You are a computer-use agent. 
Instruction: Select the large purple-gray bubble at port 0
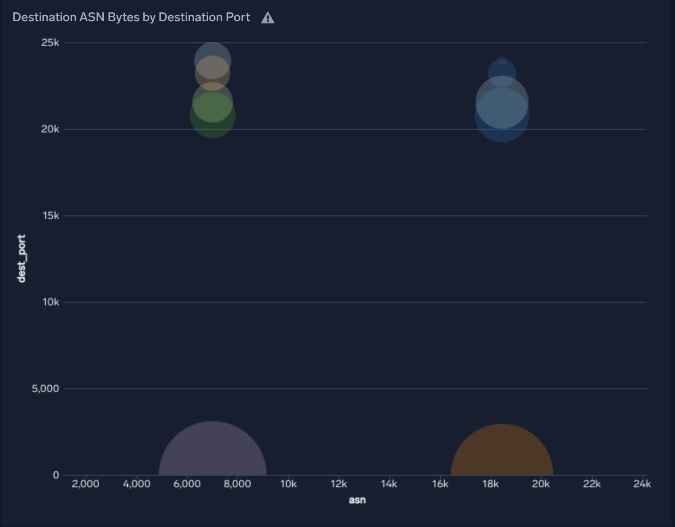pyautogui.click(x=212, y=448)
